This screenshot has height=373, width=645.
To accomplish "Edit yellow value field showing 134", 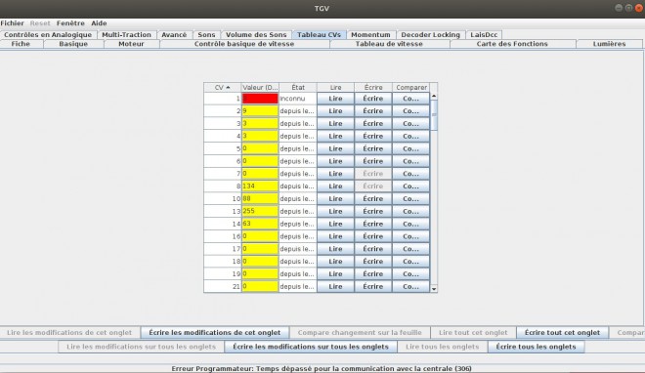I will [x=260, y=186].
